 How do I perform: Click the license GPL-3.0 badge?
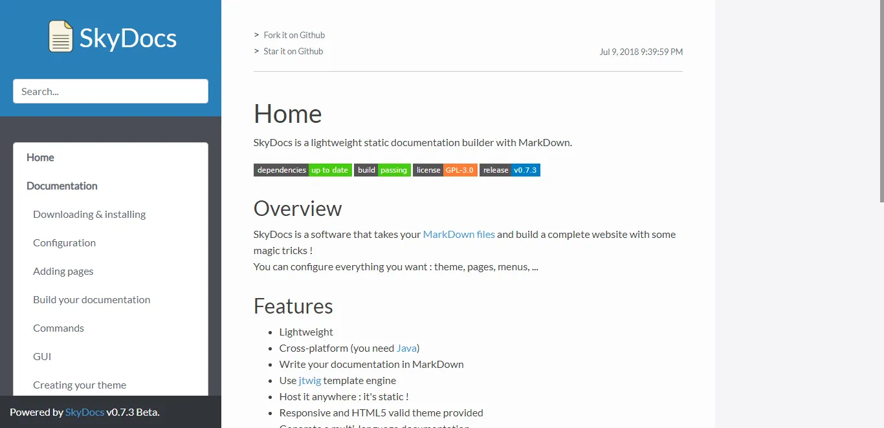[445, 170]
